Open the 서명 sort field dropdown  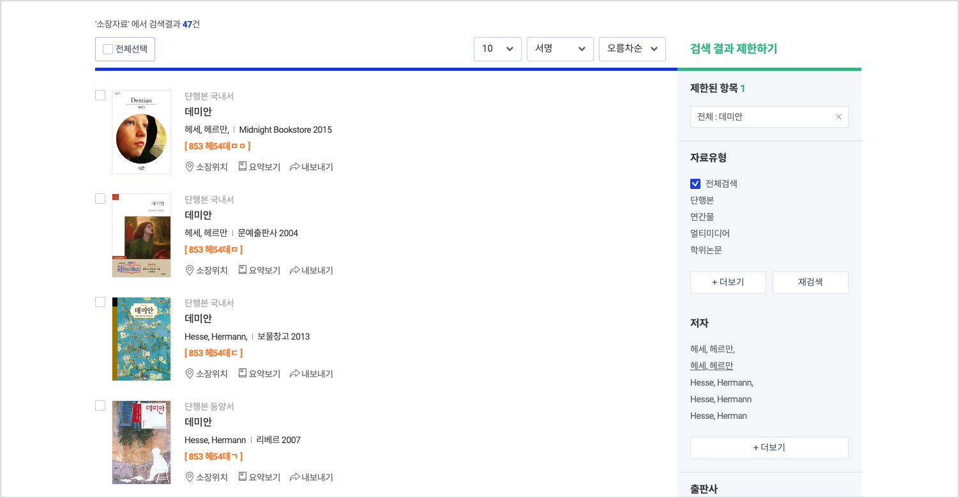pos(560,49)
